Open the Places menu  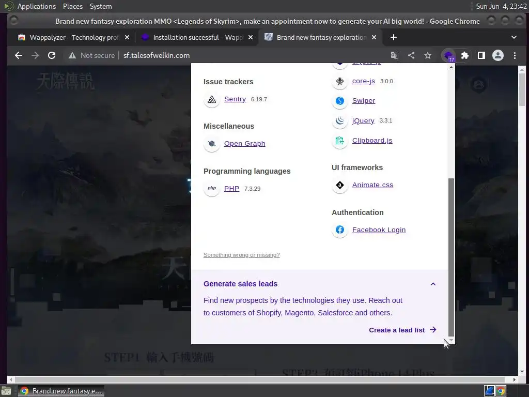point(73,6)
